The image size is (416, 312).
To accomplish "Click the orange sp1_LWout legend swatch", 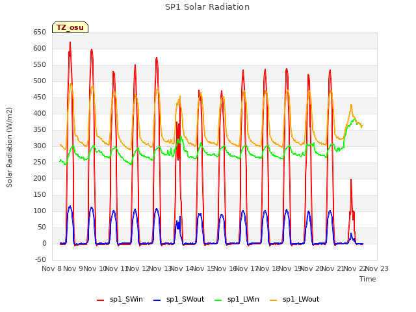I will click(x=273, y=300).
